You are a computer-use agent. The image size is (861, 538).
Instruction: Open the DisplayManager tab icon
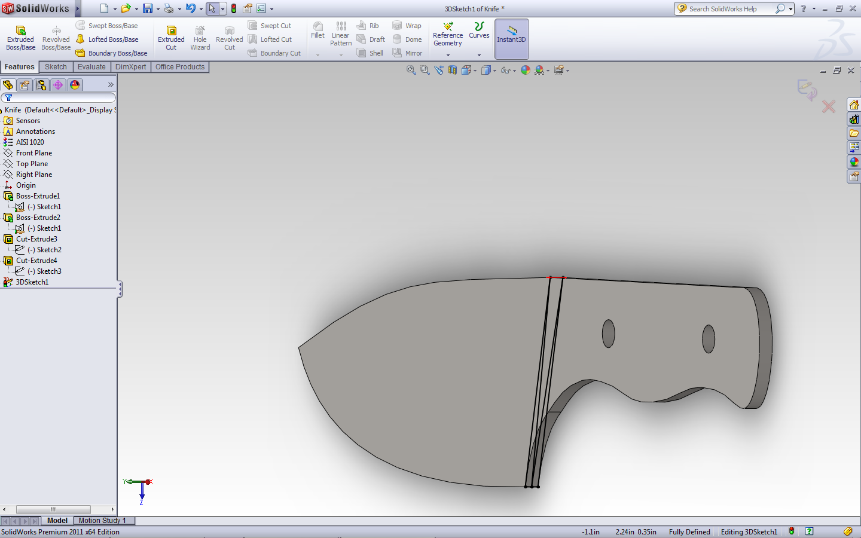pyautogui.click(x=75, y=85)
